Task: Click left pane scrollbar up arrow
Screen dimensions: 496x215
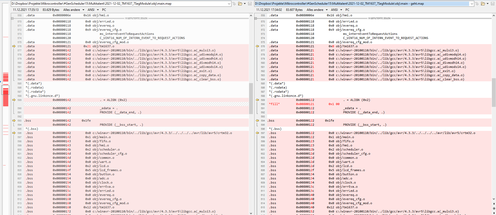Action: (x=251, y=15)
